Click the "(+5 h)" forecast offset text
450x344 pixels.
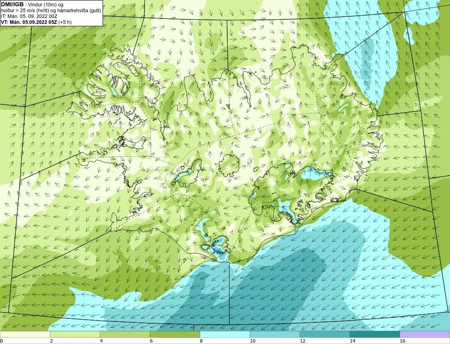coord(65,22)
